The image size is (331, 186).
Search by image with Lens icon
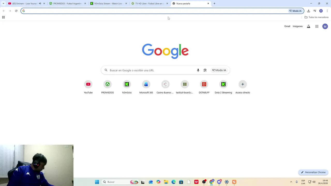coord(205,70)
